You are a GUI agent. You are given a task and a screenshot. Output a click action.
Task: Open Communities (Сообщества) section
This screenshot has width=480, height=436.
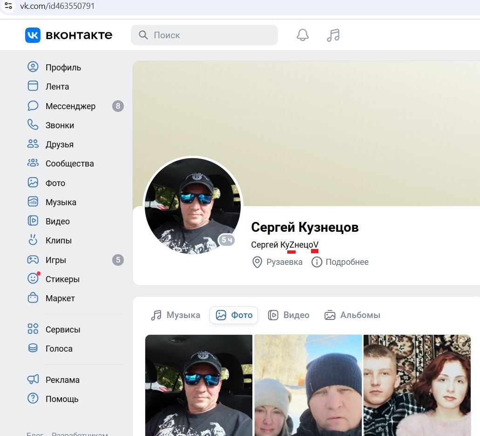pos(69,164)
